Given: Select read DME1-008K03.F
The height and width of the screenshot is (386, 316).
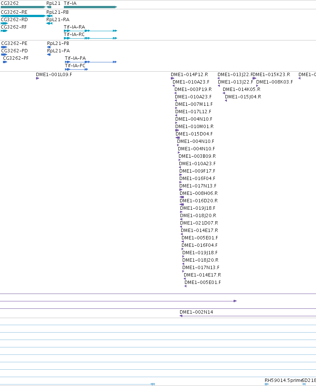Looking at the screenshot, I should [x=275, y=82].
